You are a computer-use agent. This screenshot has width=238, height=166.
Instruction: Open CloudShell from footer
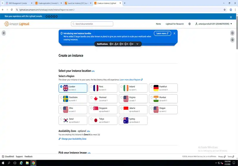(8, 157)
